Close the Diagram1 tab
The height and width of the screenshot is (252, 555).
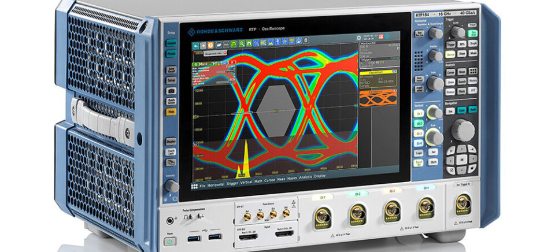pyautogui.click(x=225, y=53)
